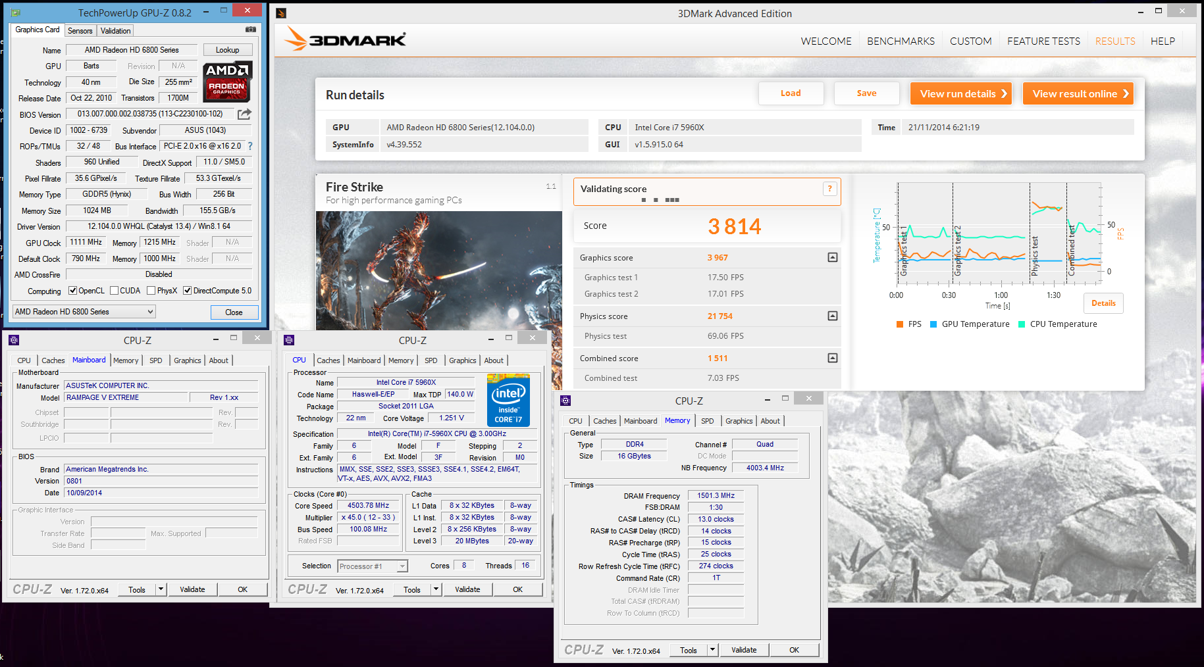This screenshot has height=667, width=1204.
Task: Open the FEATURE TESTS menu in 3DMark
Action: [x=1043, y=41]
